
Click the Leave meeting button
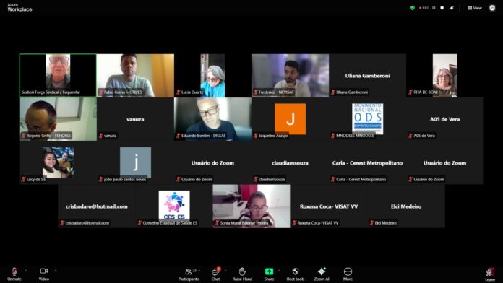pos(490,274)
